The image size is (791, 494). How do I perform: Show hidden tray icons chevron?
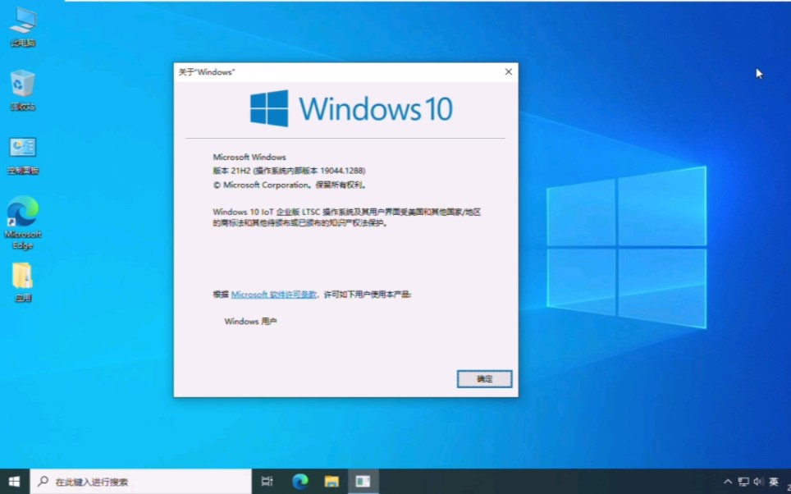pyautogui.click(x=728, y=482)
